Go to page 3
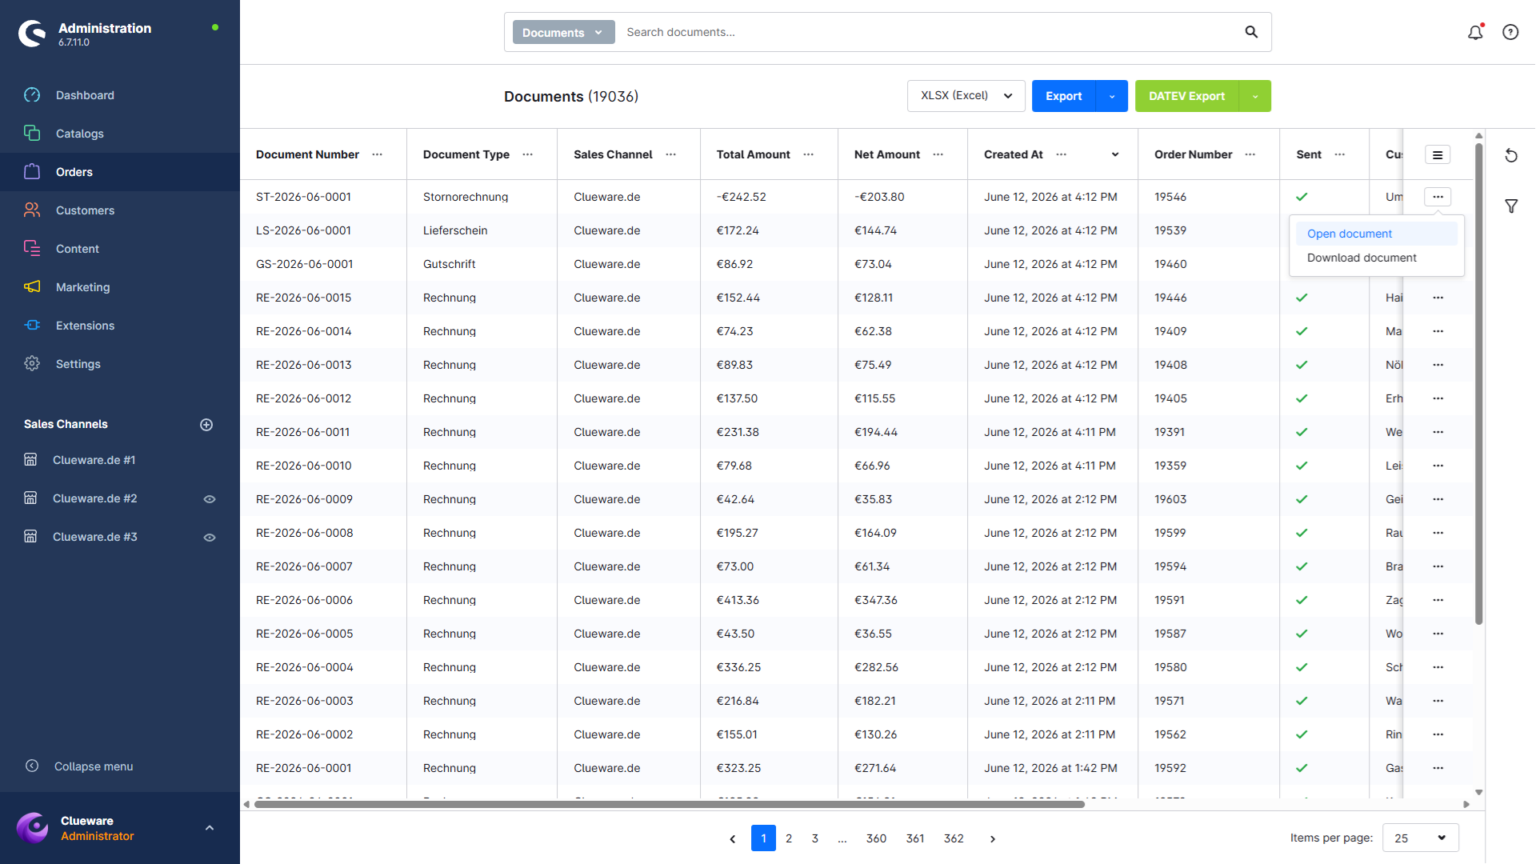 [x=815, y=838]
